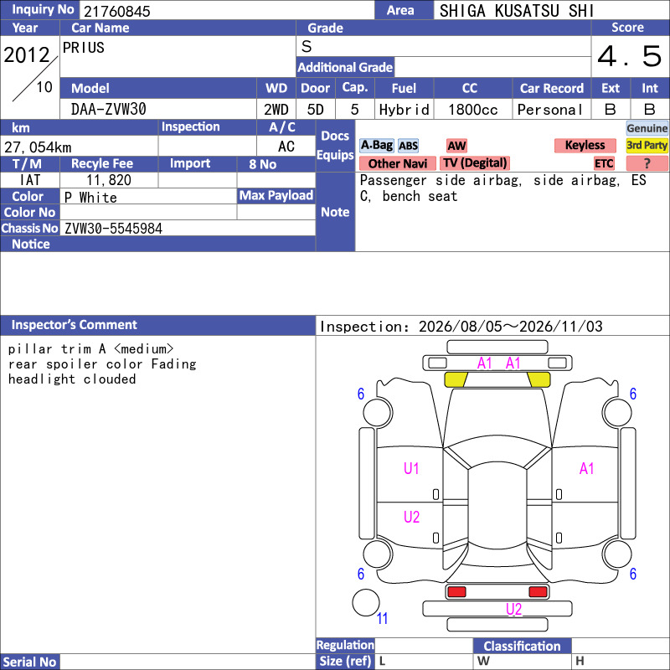Click the Serial No label
670x670 pixels.
[29, 662]
